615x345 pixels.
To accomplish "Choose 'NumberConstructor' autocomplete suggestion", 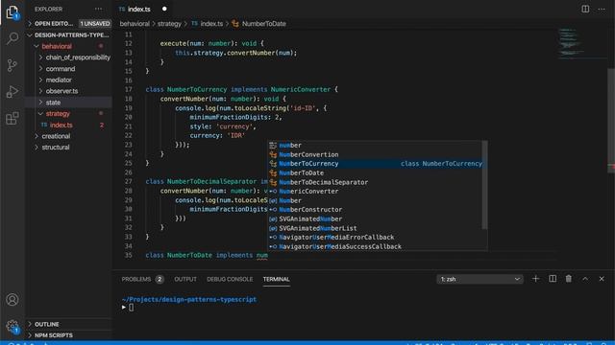I will click(376, 210).
